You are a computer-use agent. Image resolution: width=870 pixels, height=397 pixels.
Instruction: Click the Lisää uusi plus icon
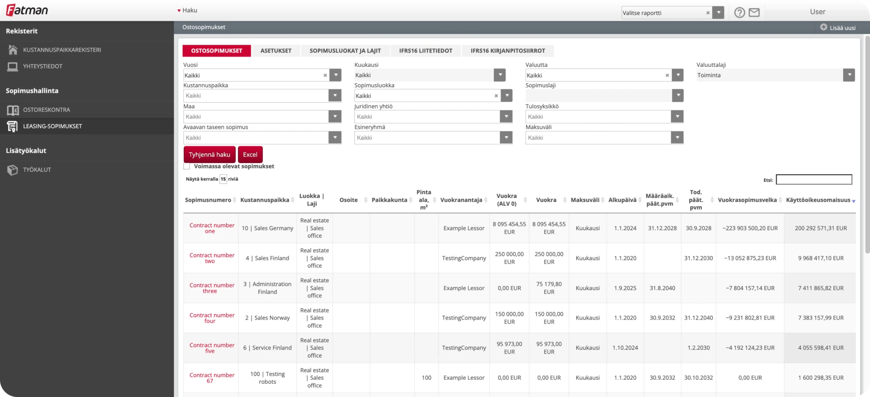(x=823, y=27)
